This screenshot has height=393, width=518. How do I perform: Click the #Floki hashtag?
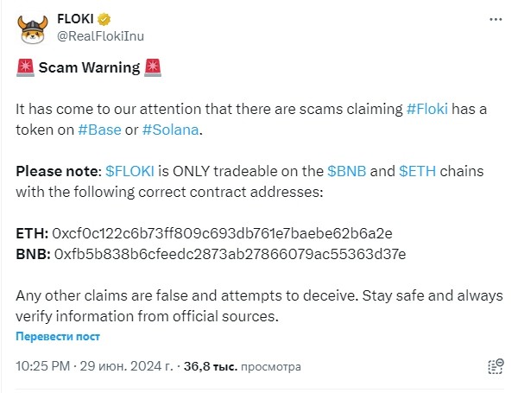pyautogui.click(x=427, y=108)
